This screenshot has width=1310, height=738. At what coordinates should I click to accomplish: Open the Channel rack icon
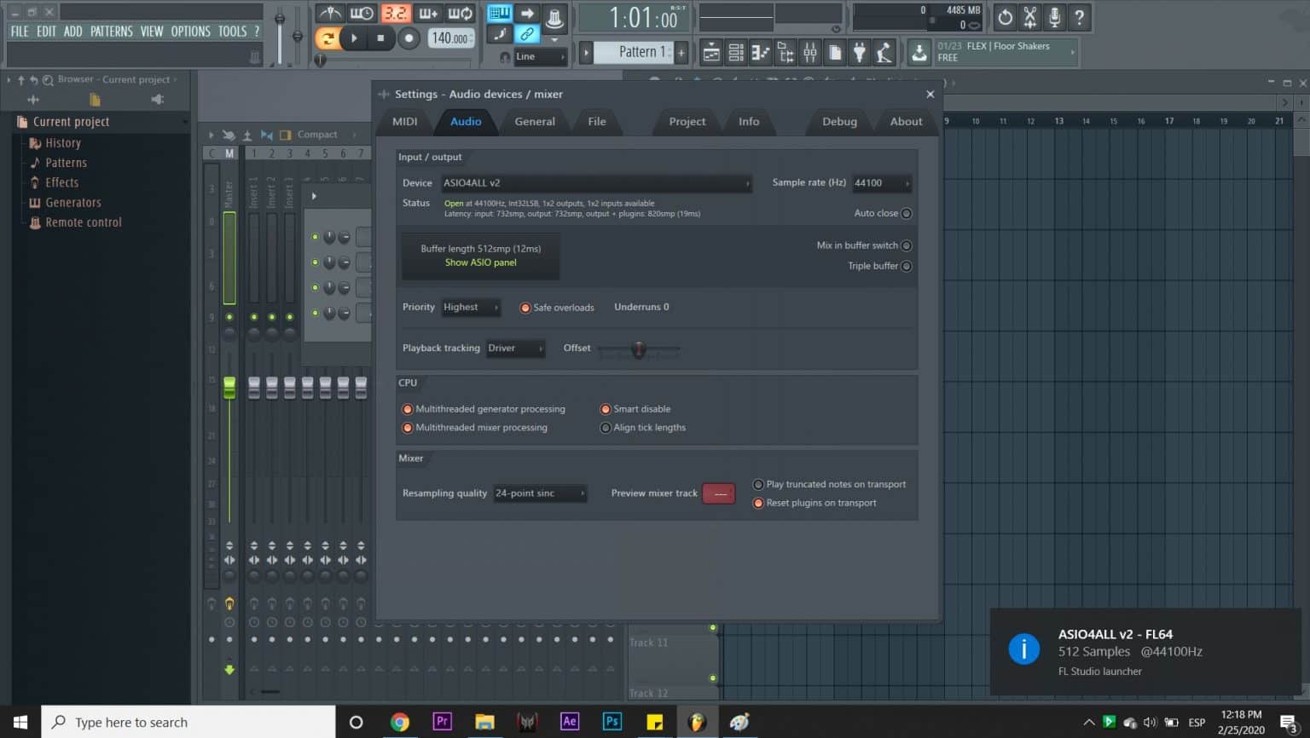pos(735,52)
